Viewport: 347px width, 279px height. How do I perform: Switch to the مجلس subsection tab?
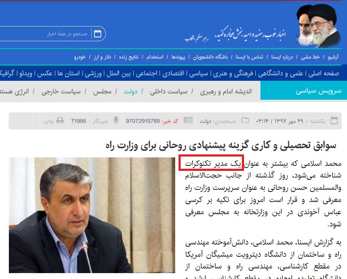[102, 92]
